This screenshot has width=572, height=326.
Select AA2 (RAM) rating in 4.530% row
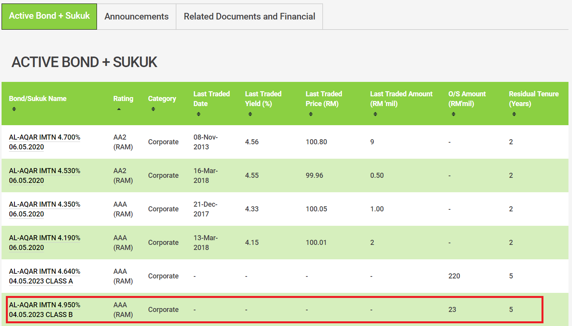[123, 175]
